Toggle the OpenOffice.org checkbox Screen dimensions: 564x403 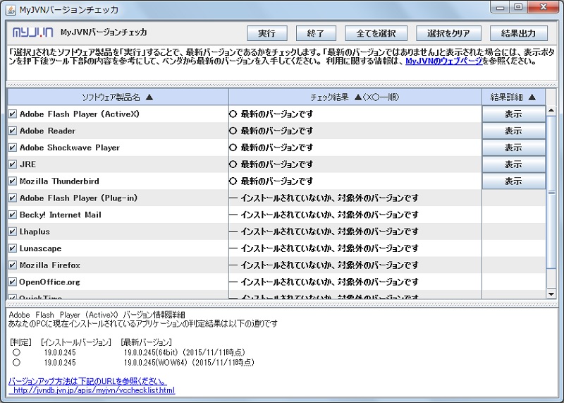click(13, 282)
